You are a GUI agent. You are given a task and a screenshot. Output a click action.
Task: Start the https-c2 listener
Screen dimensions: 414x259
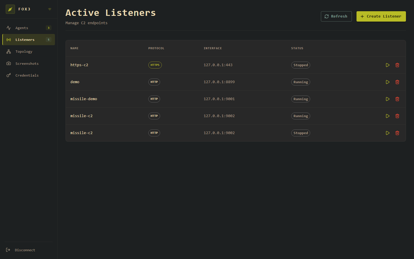[388, 65]
